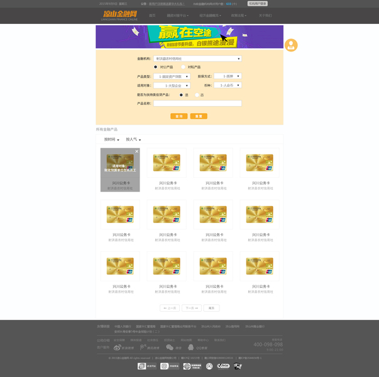This screenshot has height=377, width=379.
Task: Open the 帮助中心 footer link
Action: pos(203,340)
